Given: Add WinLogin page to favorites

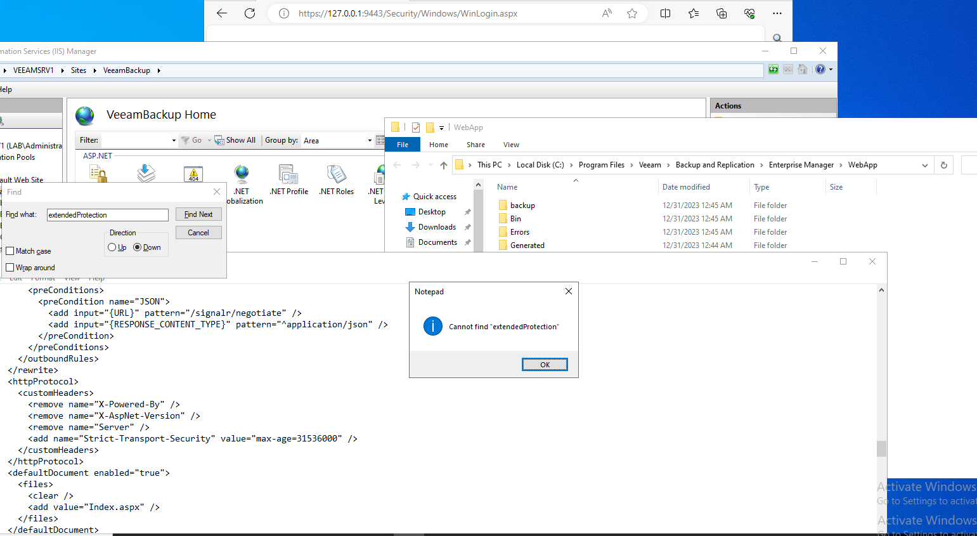Looking at the screenshot, I should coord(632,13).
